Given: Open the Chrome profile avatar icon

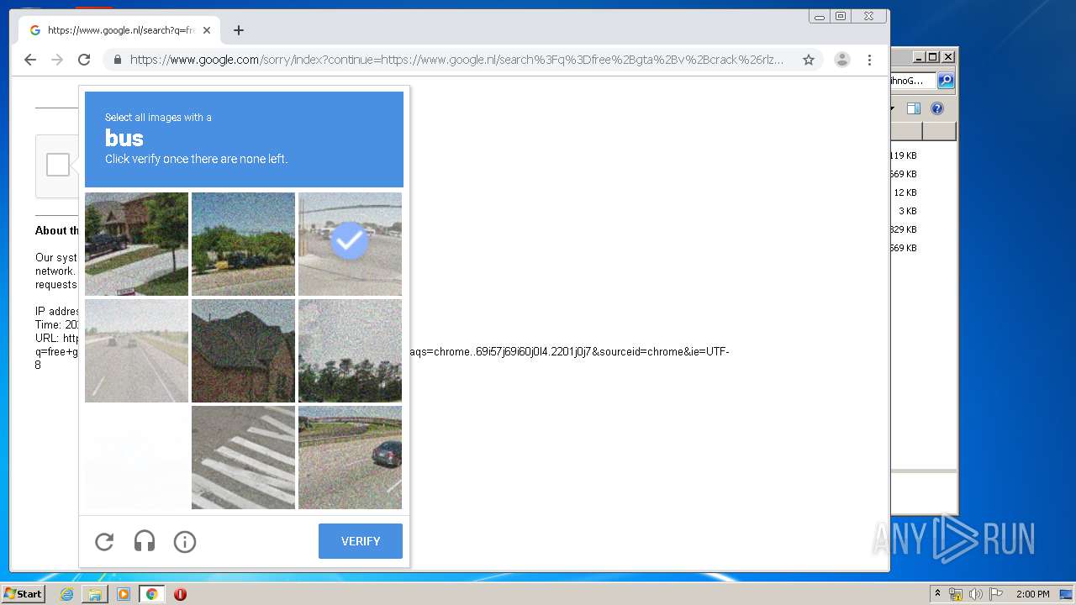Looking at the screenshot, I should tap(842, 60).
